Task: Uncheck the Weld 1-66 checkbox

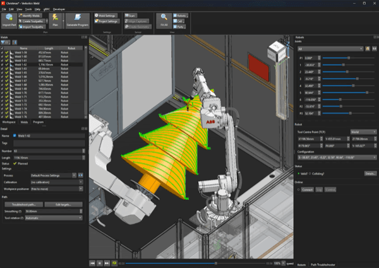Action: 2,77
